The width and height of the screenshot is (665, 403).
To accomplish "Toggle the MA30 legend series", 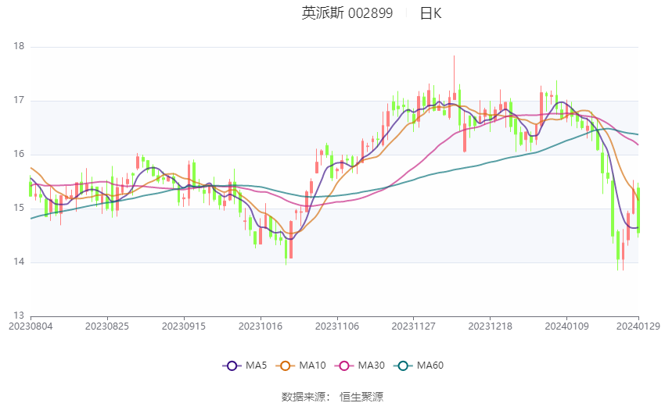I will [x=360, y=366].
